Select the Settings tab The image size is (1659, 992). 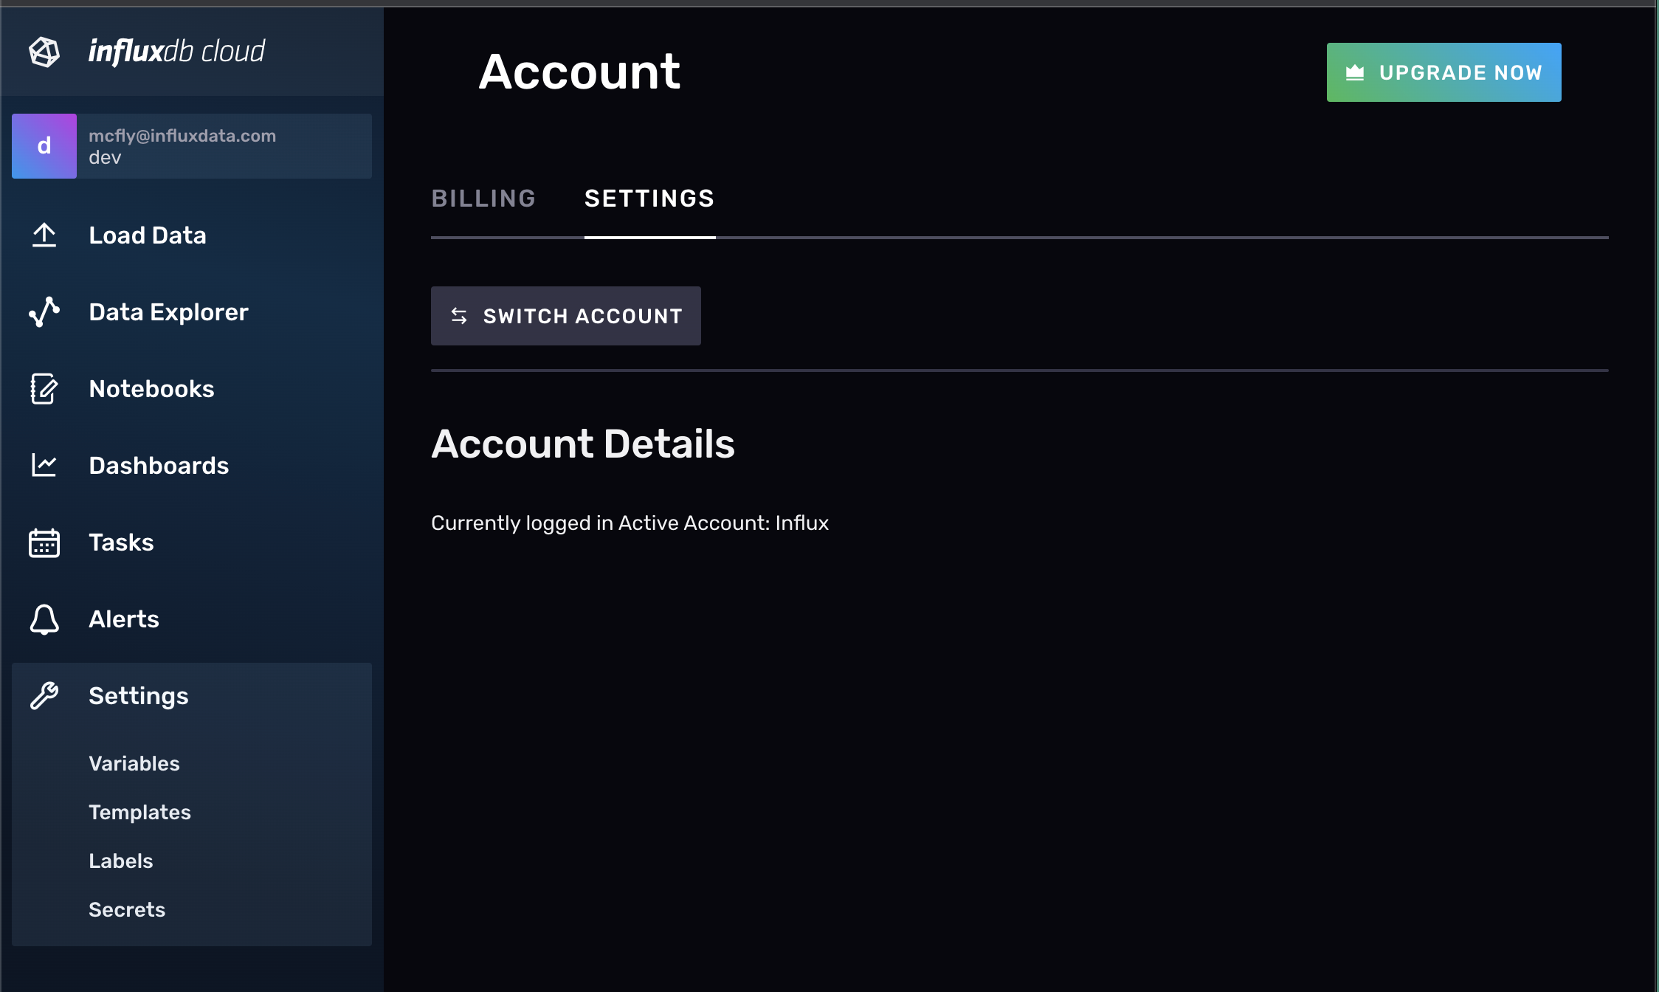[x=649, y=198]
